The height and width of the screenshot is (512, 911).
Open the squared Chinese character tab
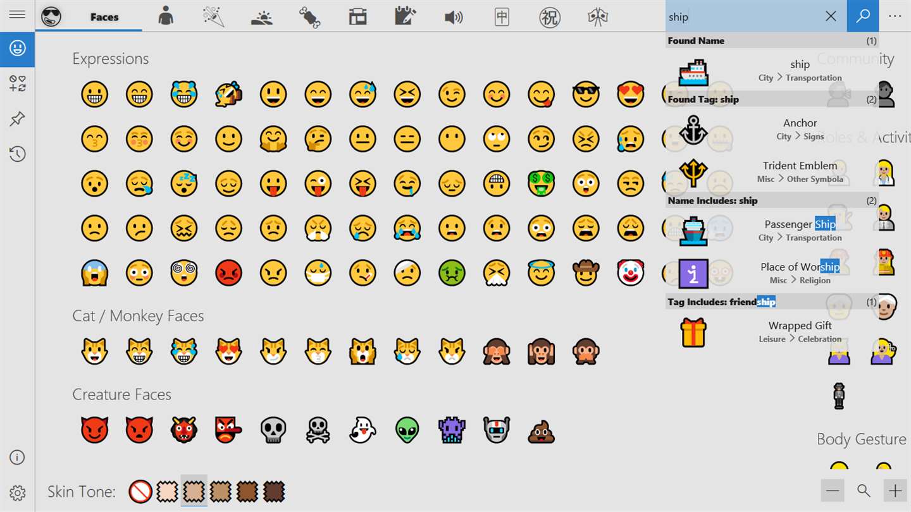click(502, 16)
